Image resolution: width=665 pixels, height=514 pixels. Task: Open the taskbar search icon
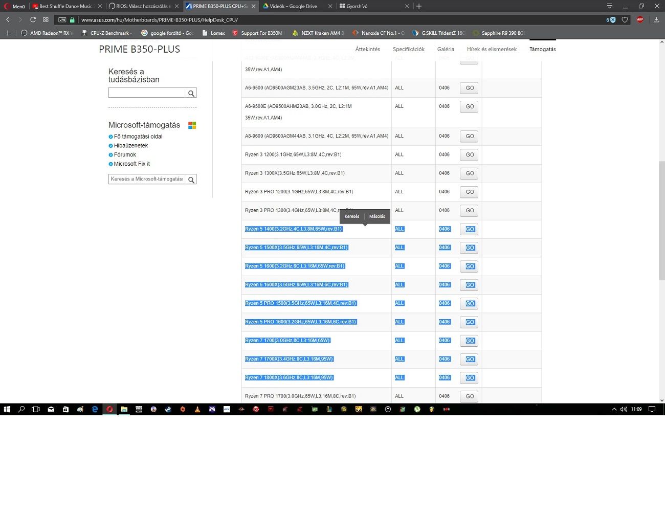click(x=21, y=409)
